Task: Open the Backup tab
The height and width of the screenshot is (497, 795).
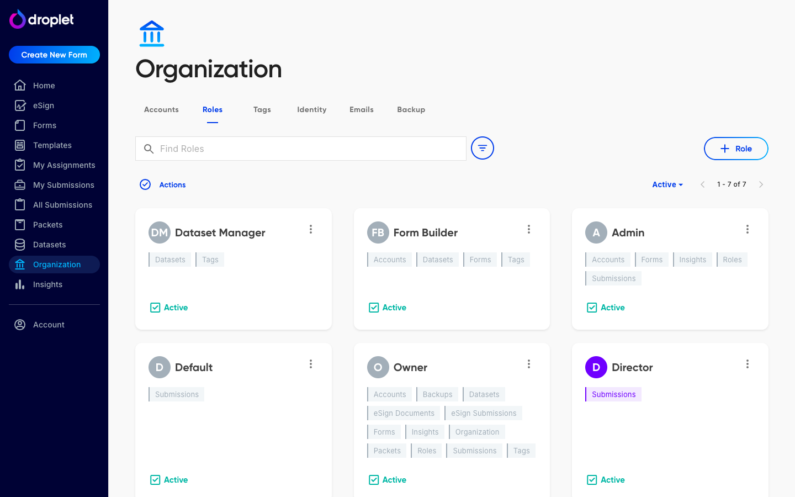Action: 411,109
